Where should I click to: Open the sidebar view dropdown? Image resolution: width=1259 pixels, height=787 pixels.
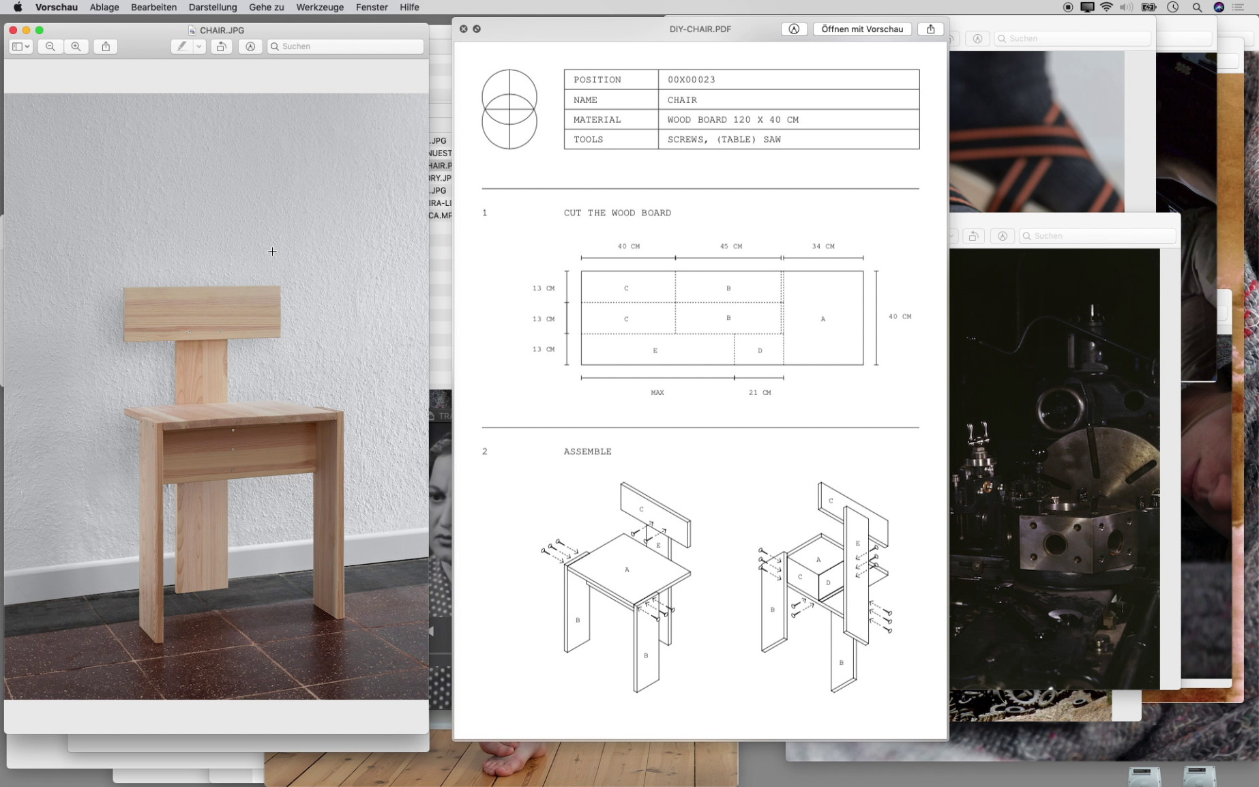[x=21, y=46]
